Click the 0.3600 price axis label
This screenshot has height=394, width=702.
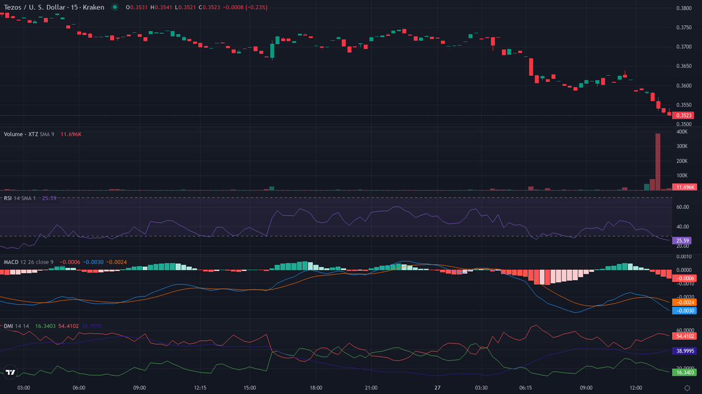pyautogui.click(x=684, y=86)
